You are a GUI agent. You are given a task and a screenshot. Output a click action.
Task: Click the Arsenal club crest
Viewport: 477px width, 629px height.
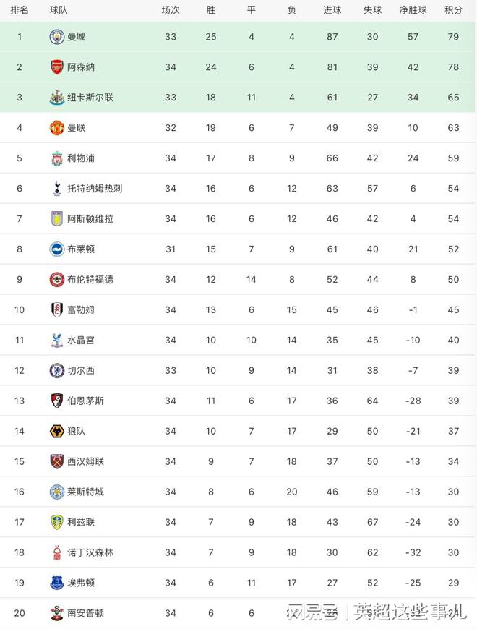click(x=57, y=67)
